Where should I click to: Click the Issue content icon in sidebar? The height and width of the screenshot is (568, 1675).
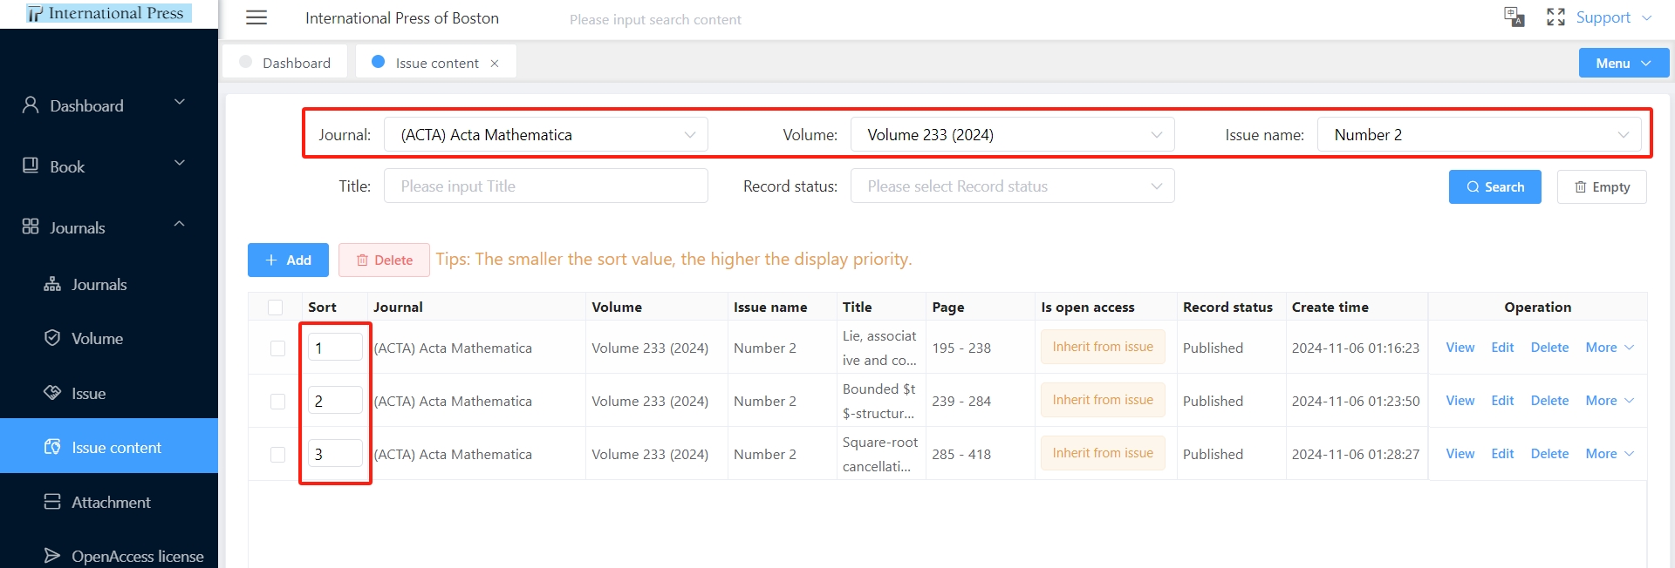point(52,447)
